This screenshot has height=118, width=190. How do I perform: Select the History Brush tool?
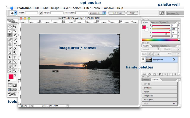(x=15, y=44)
